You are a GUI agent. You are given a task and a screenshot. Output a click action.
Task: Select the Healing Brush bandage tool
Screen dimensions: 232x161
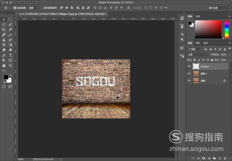pyautogui.click(x=4, y=35)
